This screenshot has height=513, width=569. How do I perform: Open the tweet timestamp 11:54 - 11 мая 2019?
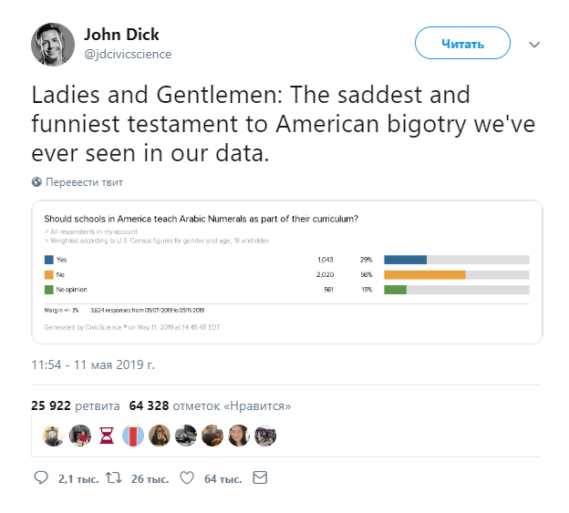click(93, 364)
